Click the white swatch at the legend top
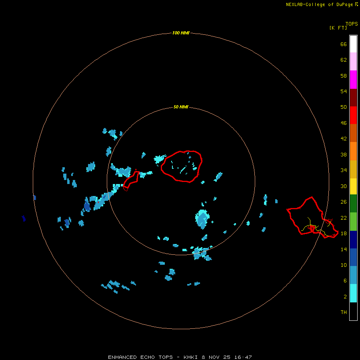 click(353, 44)
